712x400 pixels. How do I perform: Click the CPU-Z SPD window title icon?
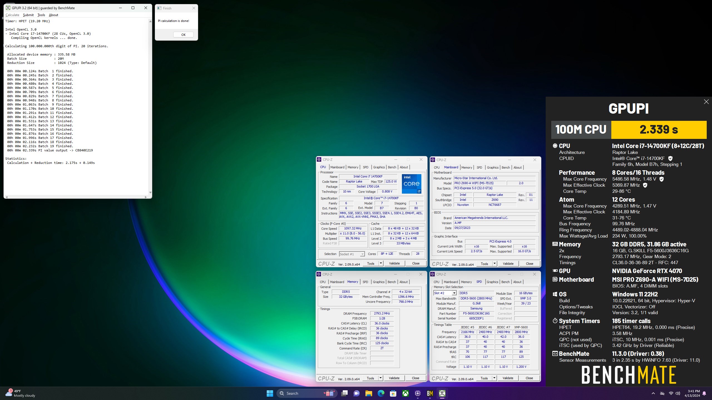[x=432, y=274]
